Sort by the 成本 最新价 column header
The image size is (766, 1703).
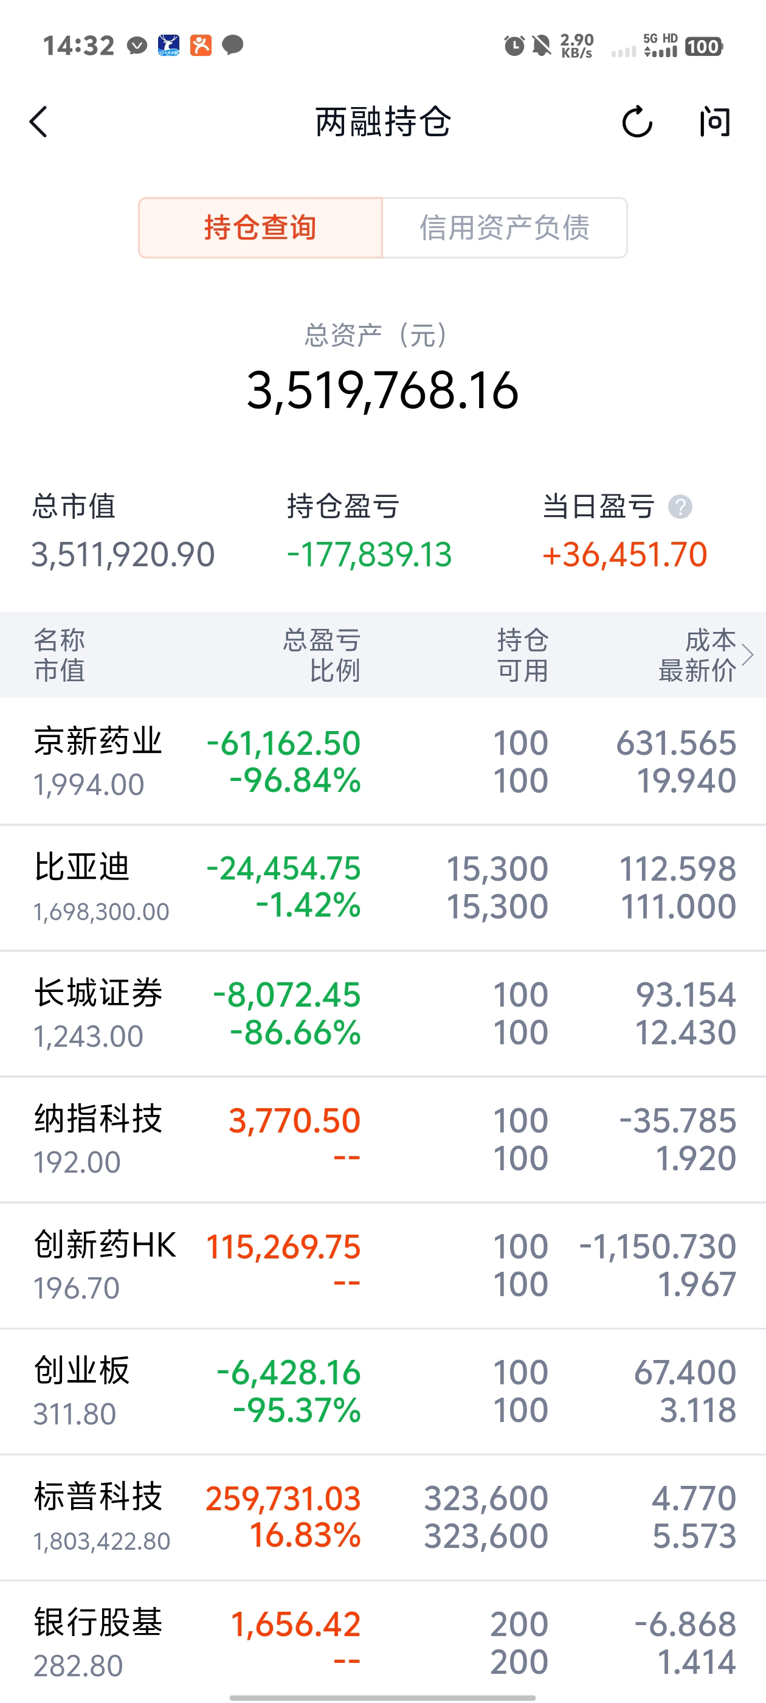tap(697, 654)
